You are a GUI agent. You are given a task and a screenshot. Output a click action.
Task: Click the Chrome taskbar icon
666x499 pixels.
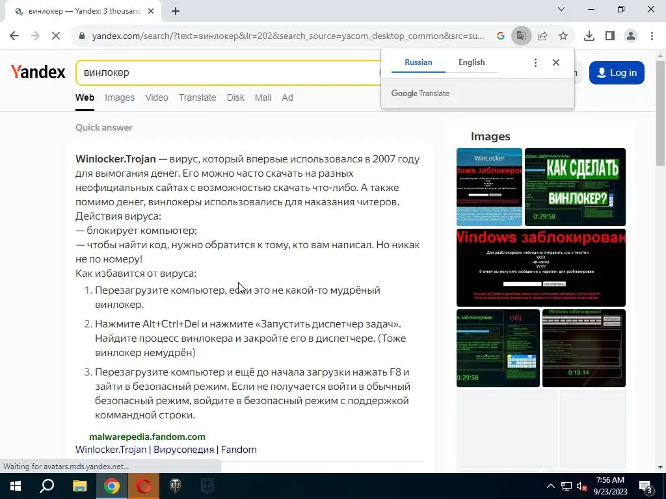click(112, 486)
